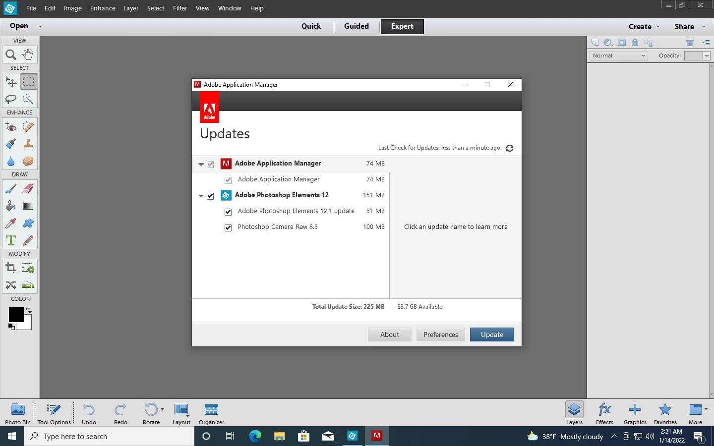Uncheck Adobe Photoshop Elements 12.1 update
Viewport: 714px width, 446px height.
[228, 212]
